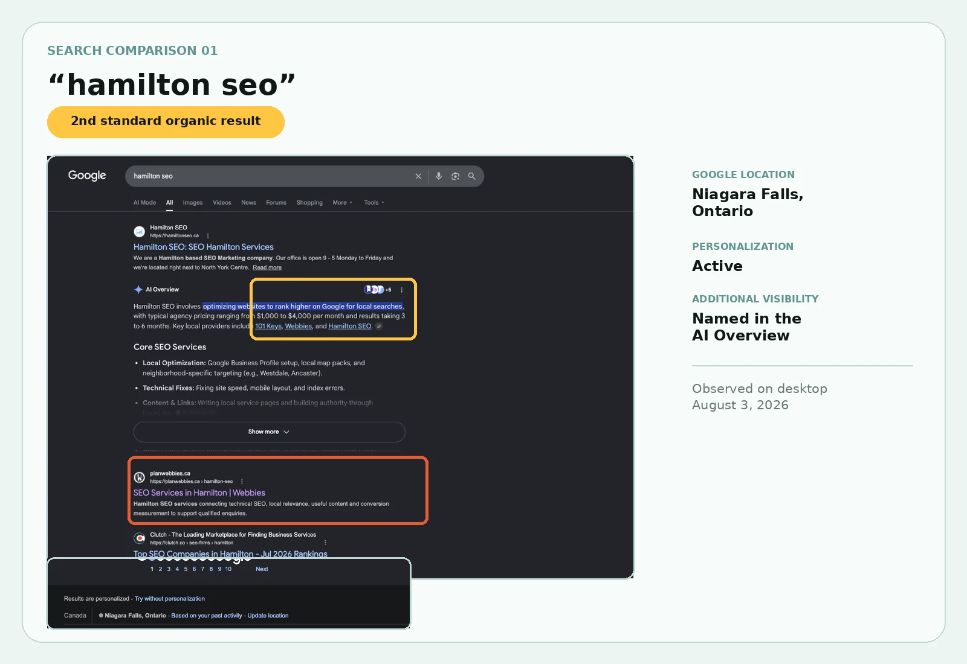Go to results page 10
This screenshot has width=967, height=664.
pos(228,569)
